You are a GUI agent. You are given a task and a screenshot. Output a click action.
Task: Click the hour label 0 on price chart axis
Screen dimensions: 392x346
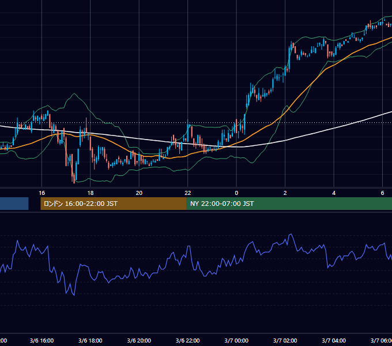[x=236, y=193]
